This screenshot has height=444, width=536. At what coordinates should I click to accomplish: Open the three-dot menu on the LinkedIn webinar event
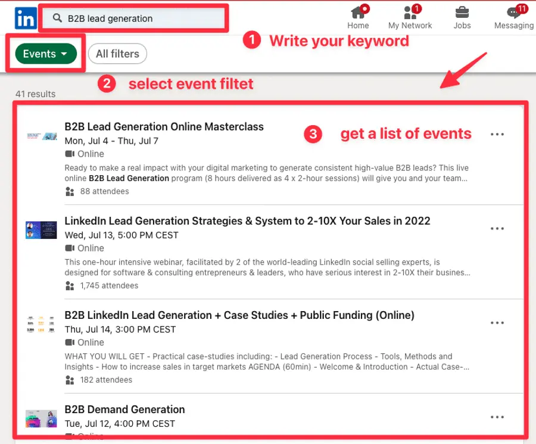click(x=497, y=228)
